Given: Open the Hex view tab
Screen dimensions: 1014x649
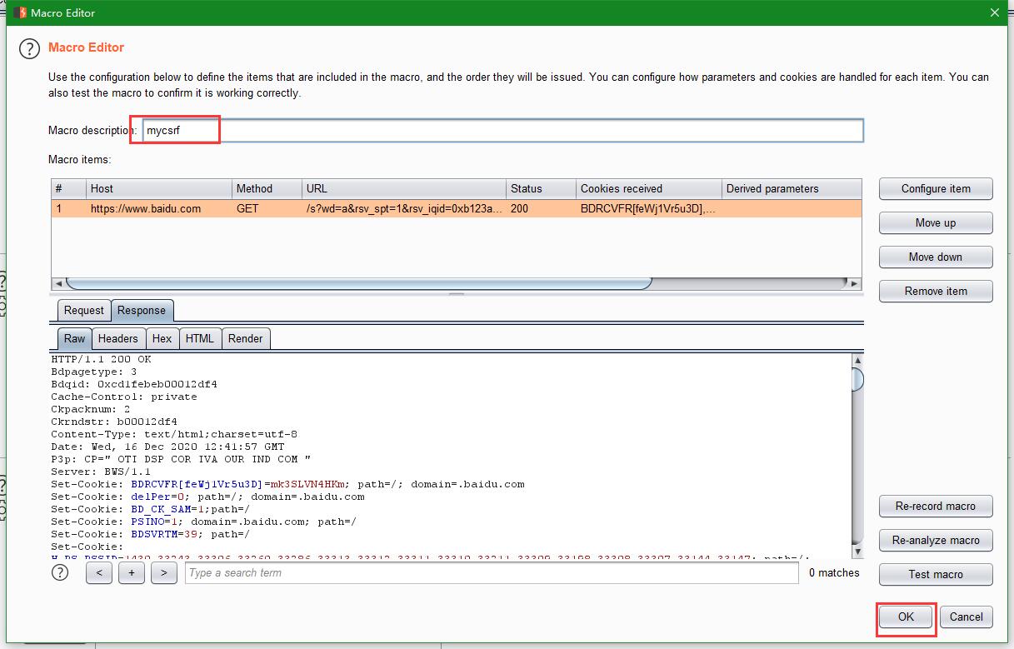Looking at the screenshot, I should 162,338.
